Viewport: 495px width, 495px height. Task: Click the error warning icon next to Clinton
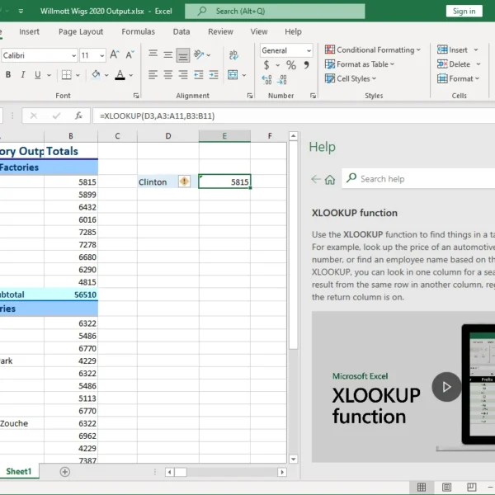point(184,181)
